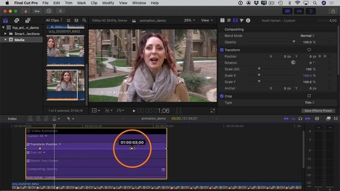Click the Save Effects Preset button
The width and height of the screenshot is (340, 191).
coord(318,111)
